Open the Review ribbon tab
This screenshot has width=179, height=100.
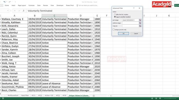click(45, 5)
